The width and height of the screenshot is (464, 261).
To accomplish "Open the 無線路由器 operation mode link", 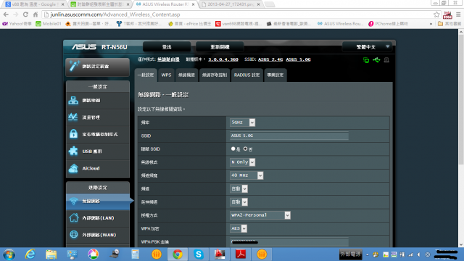I will pos(168,59).
